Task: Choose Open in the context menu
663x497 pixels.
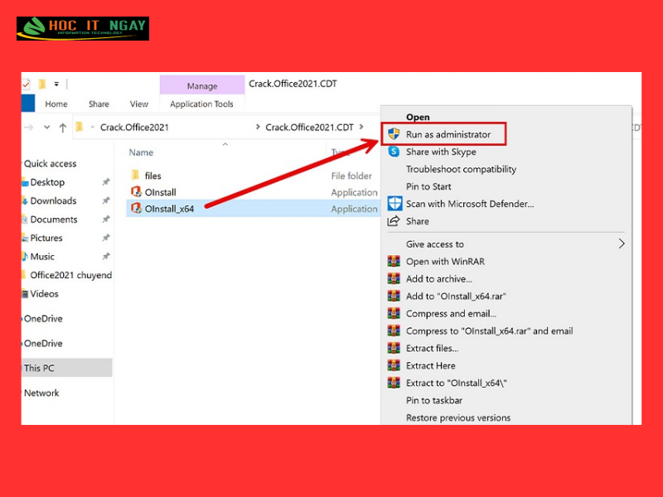Action: [418, 117]
